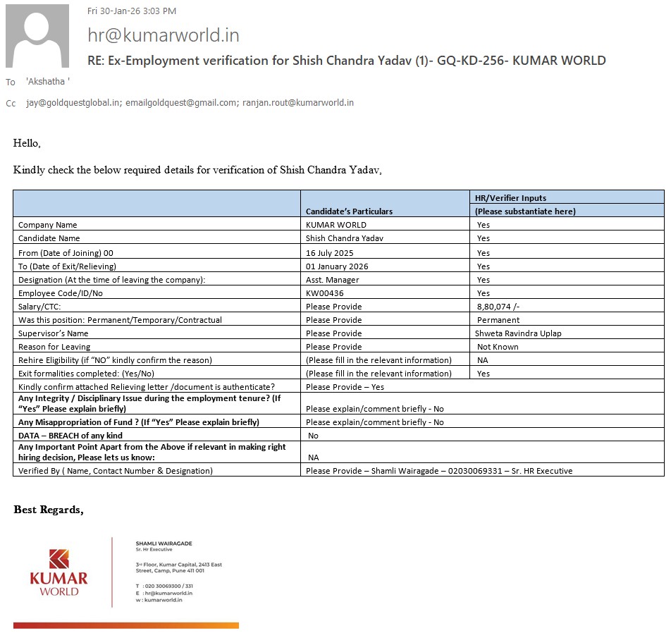Click Cc address emailgoldquest@gmail.com
This screenshot has width=671, height=633.
[x=181, y=103]
